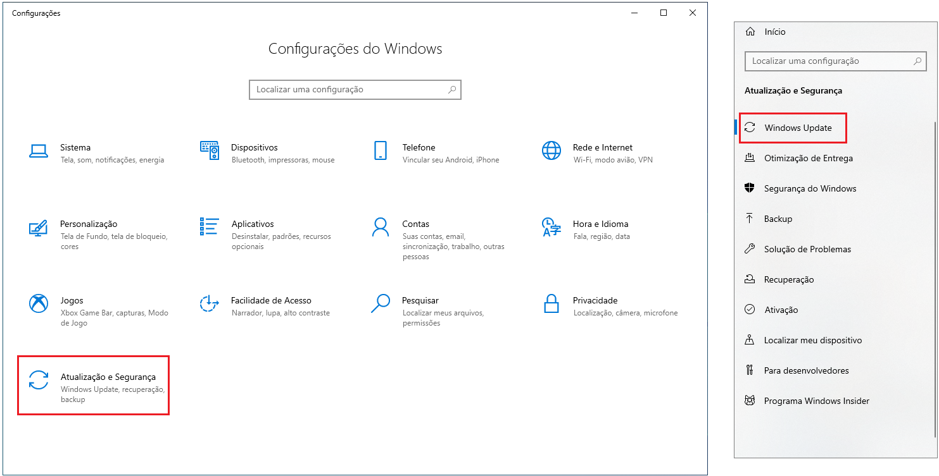The width and height of the screenshot is (939, 476).
Task: Click the search magnifier in main search box
Action: point(452,90)
